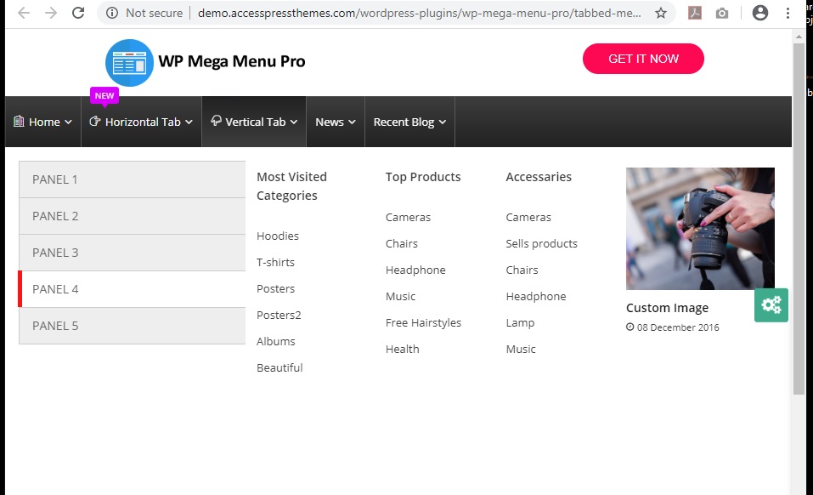Click the 08 December 2016 date
The width and height of the screenshot is (813, 495).
tap(678, 327)
